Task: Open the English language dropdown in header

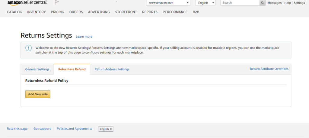Action: 205,3
